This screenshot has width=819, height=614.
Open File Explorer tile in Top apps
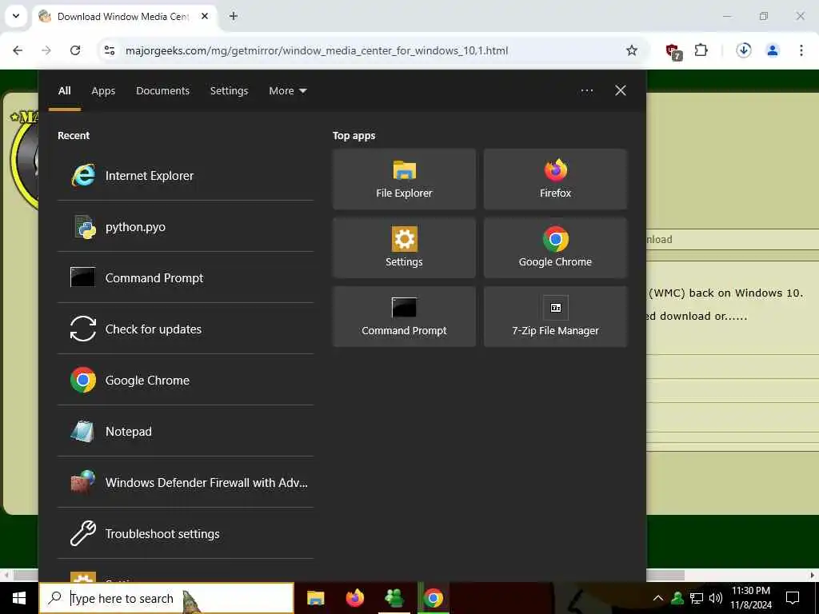pos(404,179)
